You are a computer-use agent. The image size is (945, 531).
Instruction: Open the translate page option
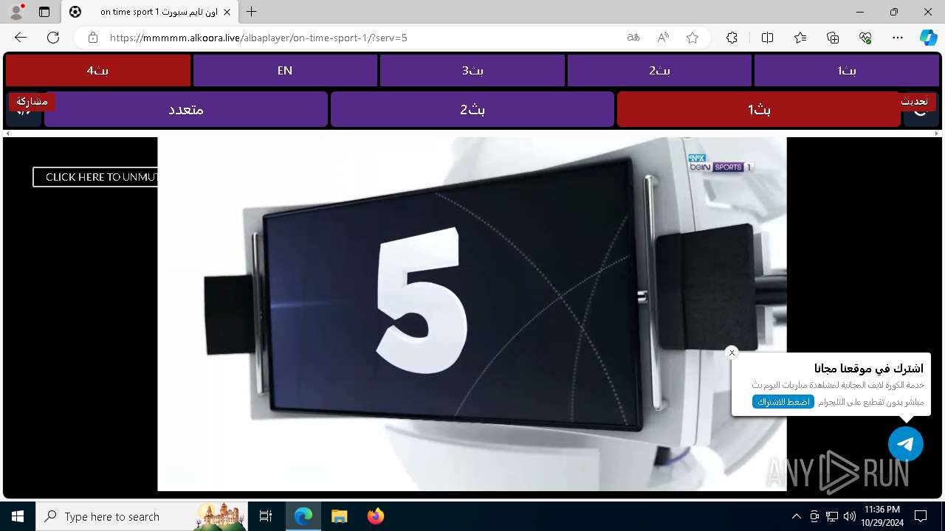[633, 38]
